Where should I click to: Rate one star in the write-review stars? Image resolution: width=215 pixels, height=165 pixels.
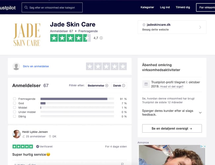(90, 66)
